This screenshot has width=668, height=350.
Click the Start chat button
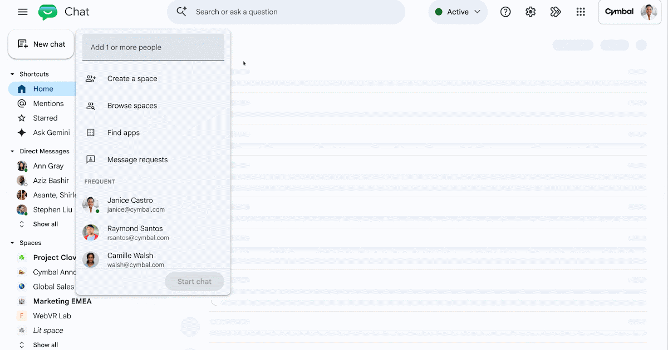tap(194, 282)
